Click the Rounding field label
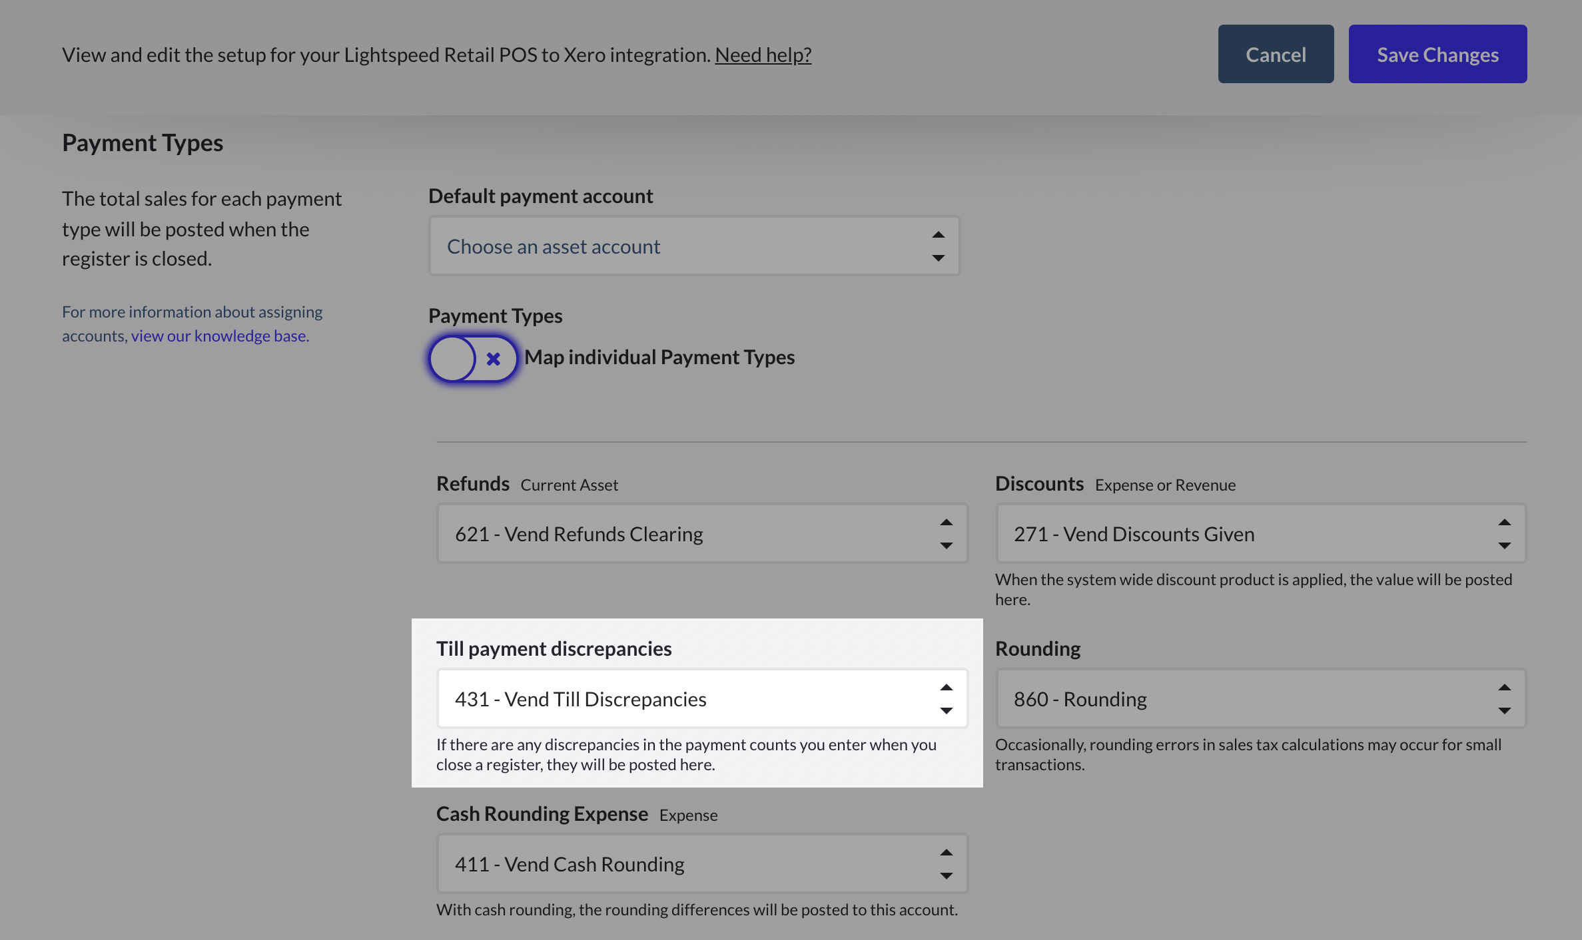 pos(1038,648)
